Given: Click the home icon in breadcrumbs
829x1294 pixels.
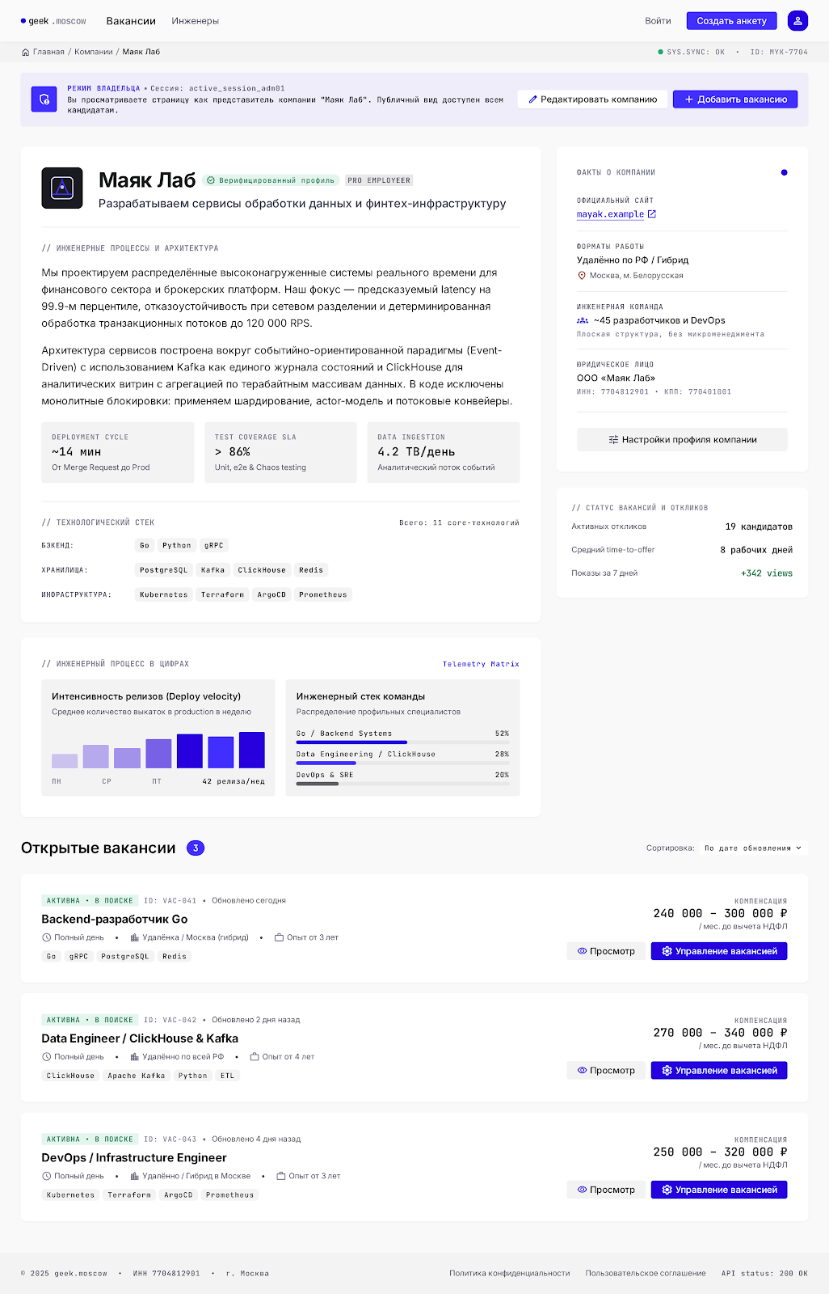Looking at the screenshot, I should coord(26,52).
